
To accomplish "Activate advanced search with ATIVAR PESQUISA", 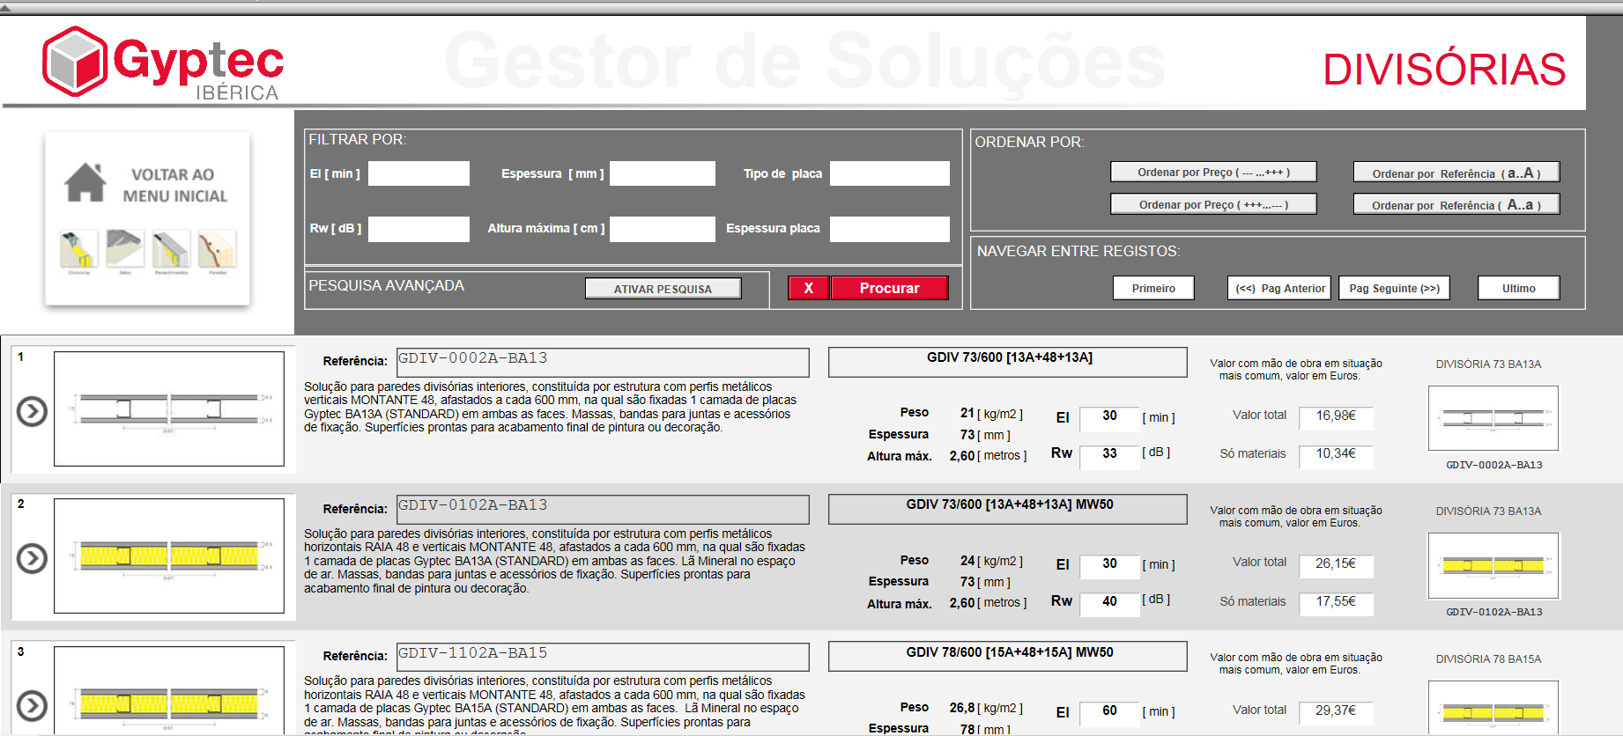I will (663, 289).
